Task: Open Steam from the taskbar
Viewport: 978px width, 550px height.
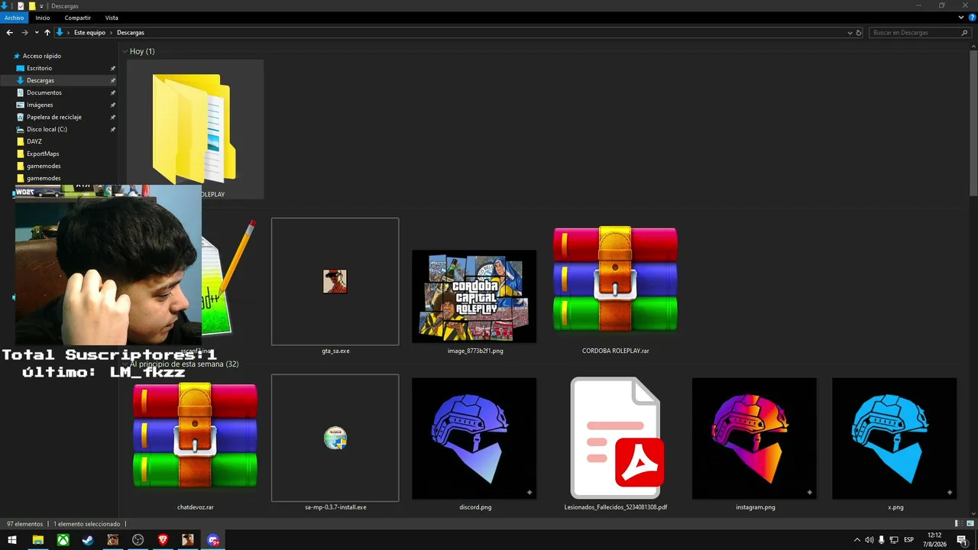Action: pyautogui.click(x=88, y=540)
